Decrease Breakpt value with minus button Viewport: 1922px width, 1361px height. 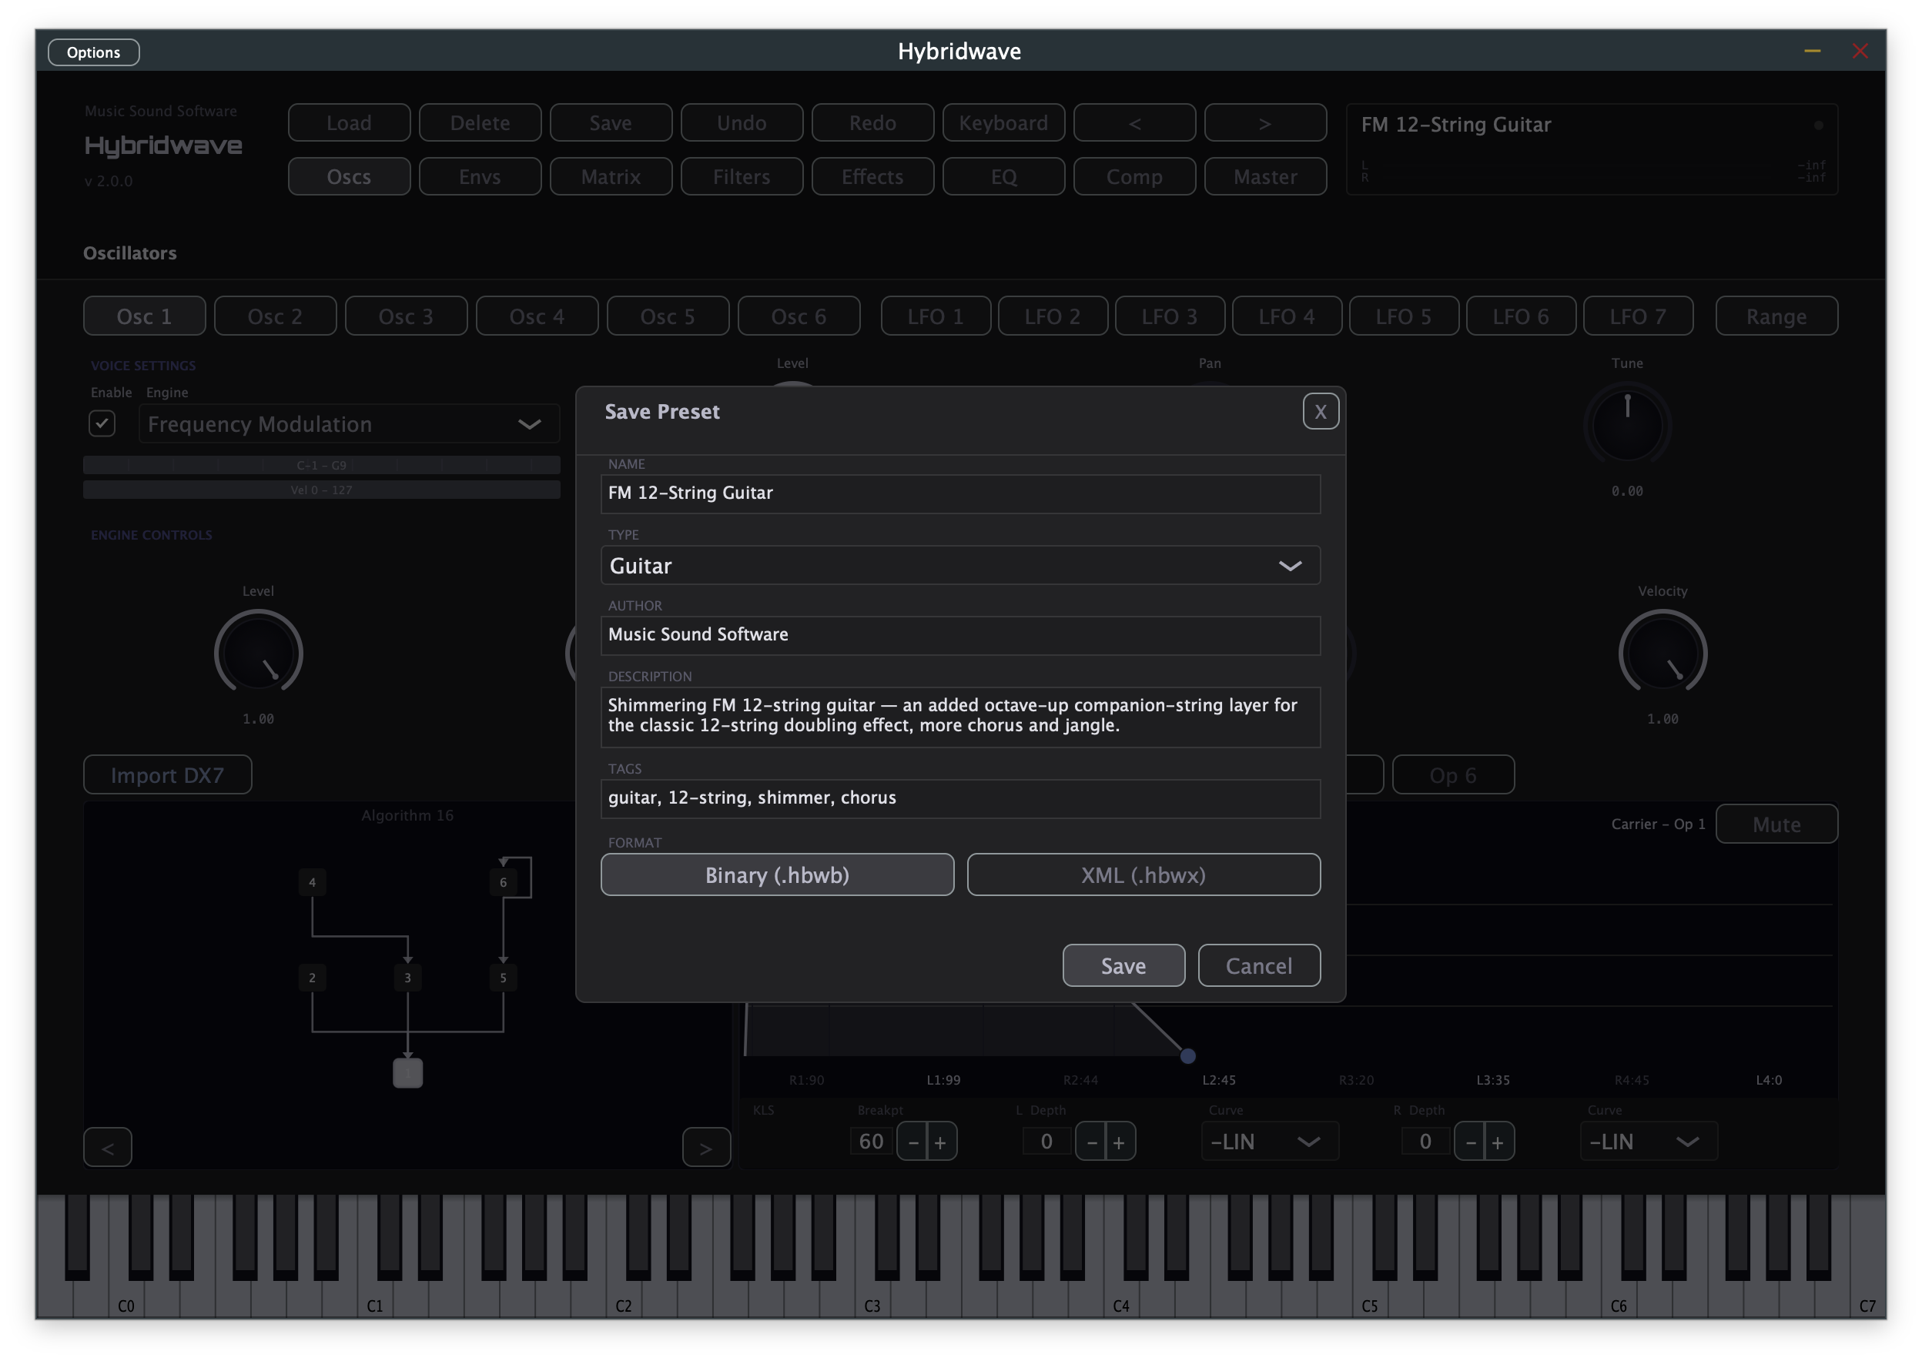coord(912,1142)
